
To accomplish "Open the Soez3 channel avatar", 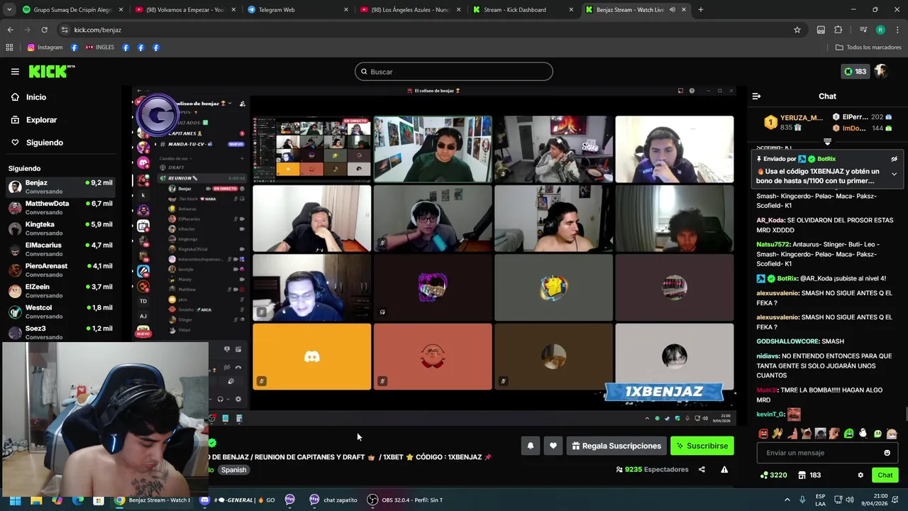I will pyautogui.click(x=15, y=332).
